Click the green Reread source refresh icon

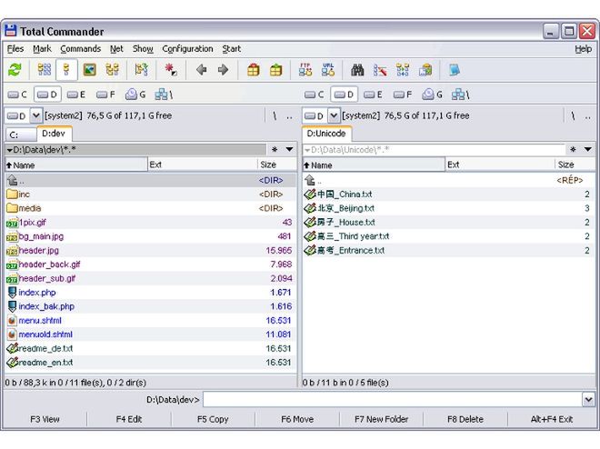(x=15, y=70)
